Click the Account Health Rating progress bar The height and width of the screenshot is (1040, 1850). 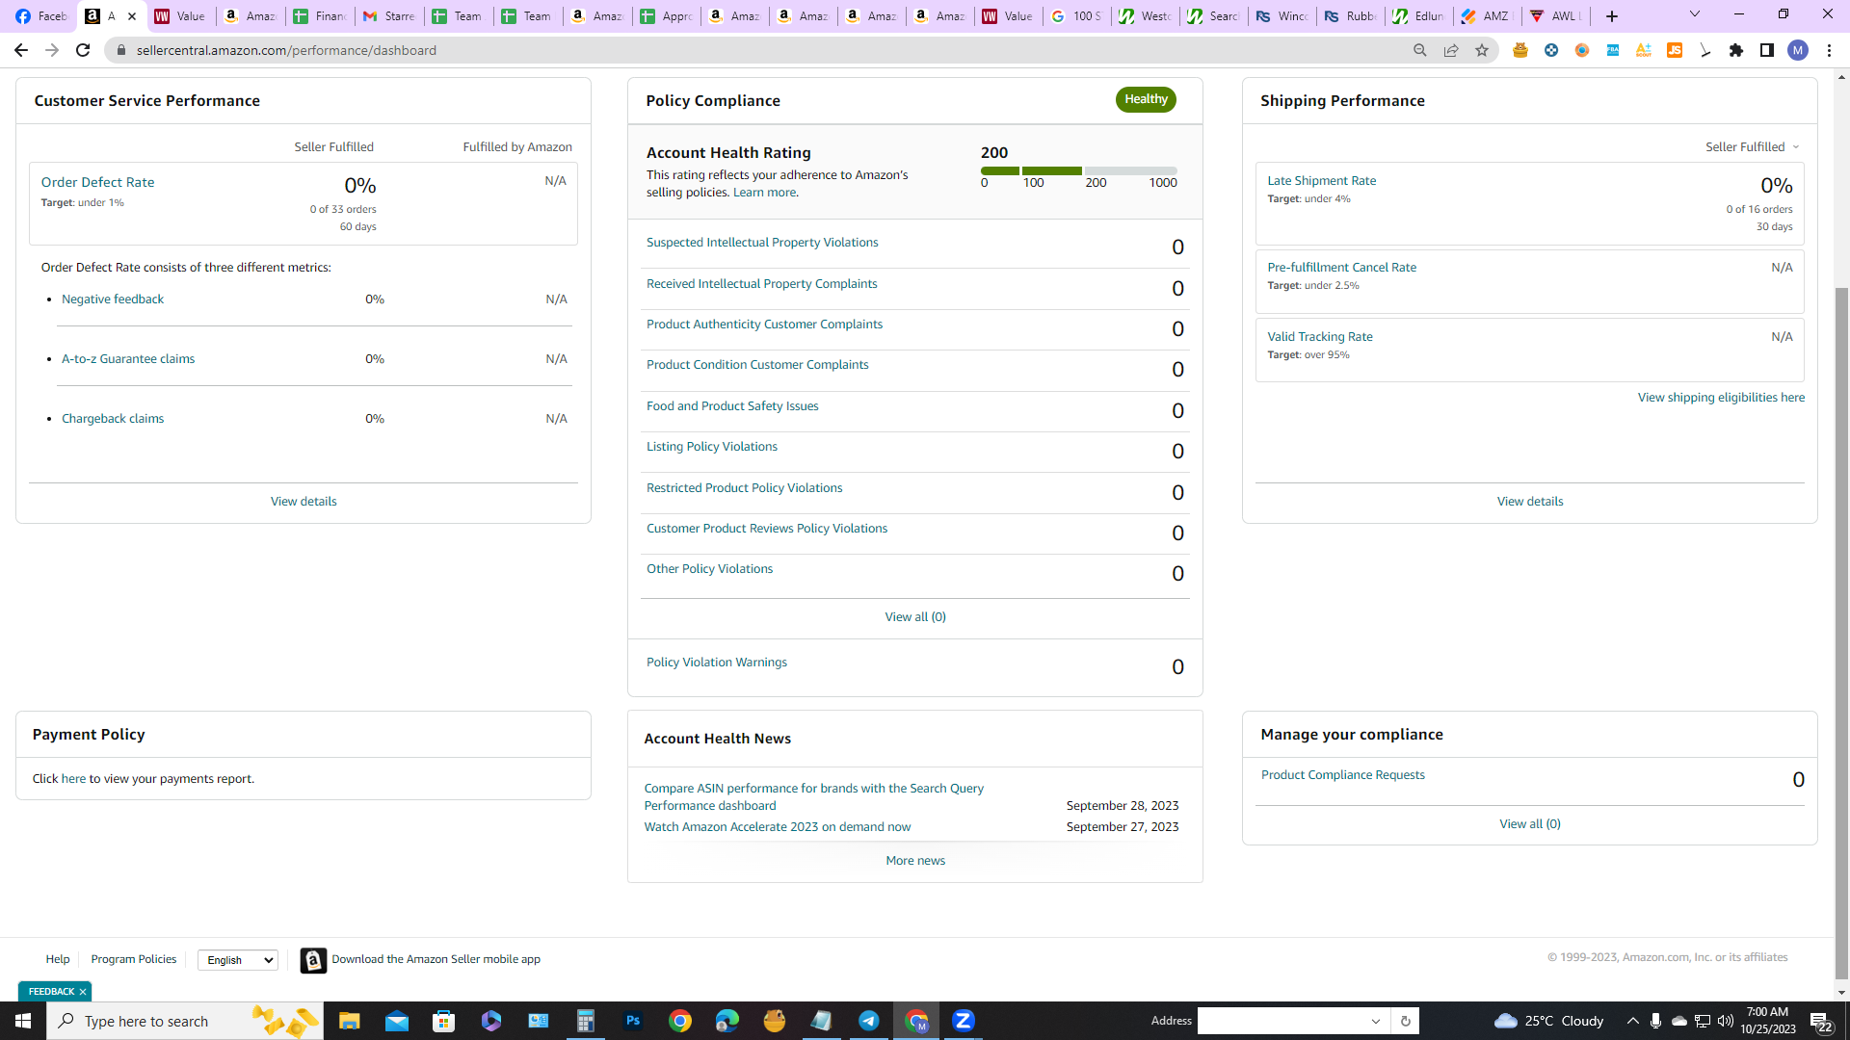1078,171
